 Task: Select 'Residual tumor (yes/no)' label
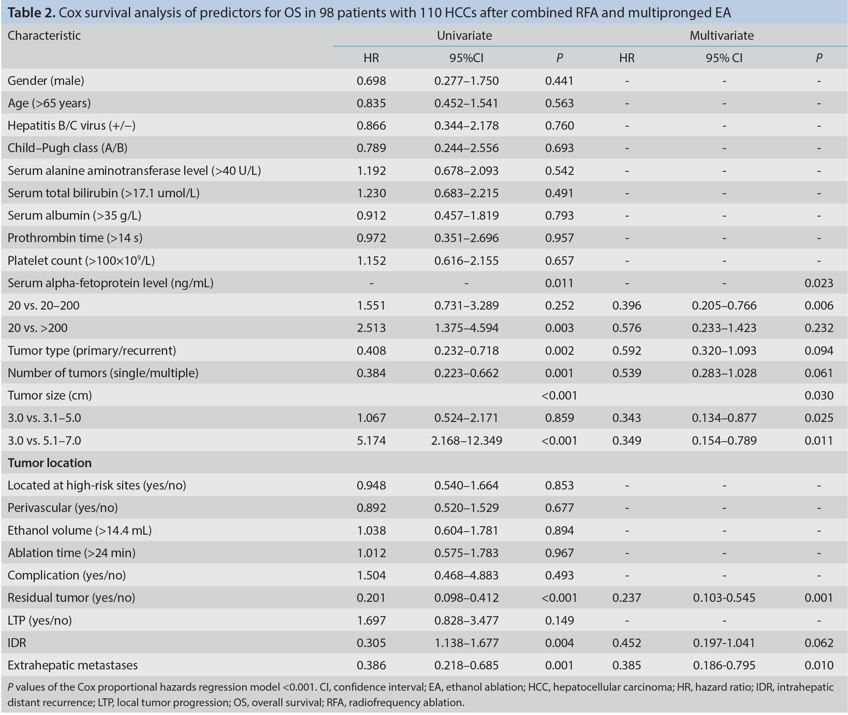click(71, 598)
